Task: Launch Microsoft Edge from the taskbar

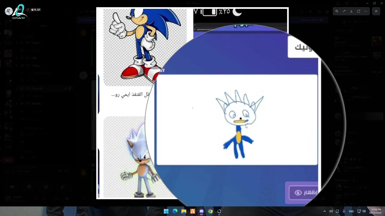Action: coord(175,211)
